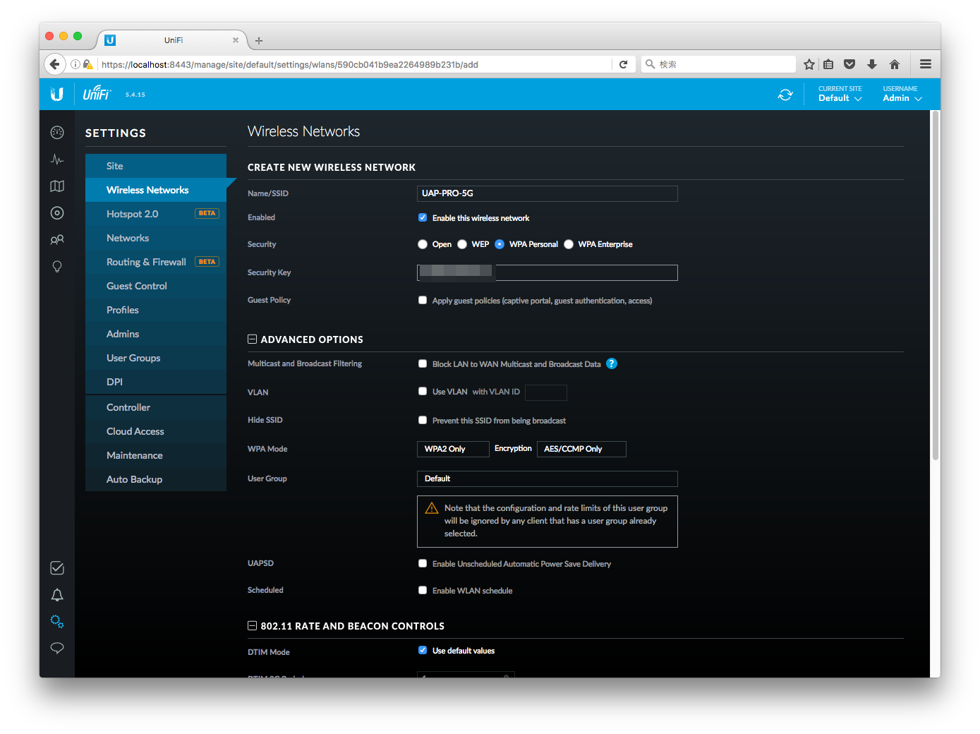Bookmark page with the star icon
This screenshot has width=980, height=734.
point(809,64)
